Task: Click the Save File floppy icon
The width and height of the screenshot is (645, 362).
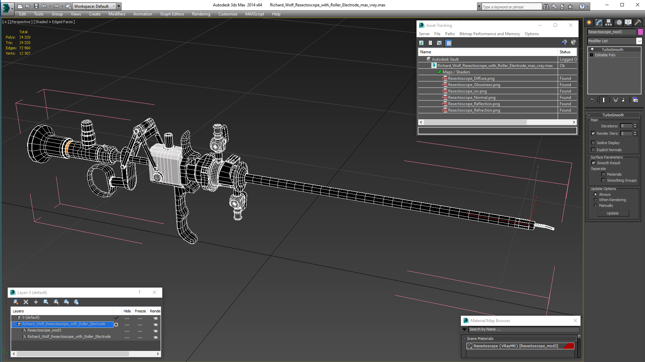Action: (x=36, y=6)
